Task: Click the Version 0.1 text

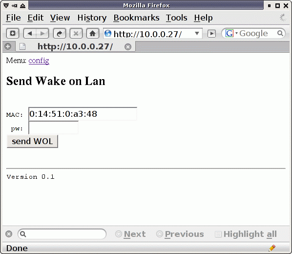Action: (x=31, y=177)
